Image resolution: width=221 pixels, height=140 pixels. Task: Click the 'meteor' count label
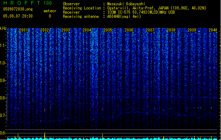coord(50,11)
